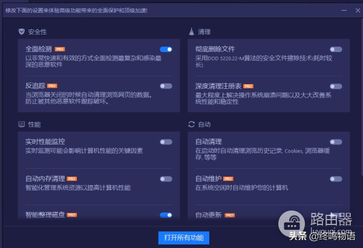The image size is (363, 248).
Task: Click the monitor icon beside 性能
Action: click(22, 125)
